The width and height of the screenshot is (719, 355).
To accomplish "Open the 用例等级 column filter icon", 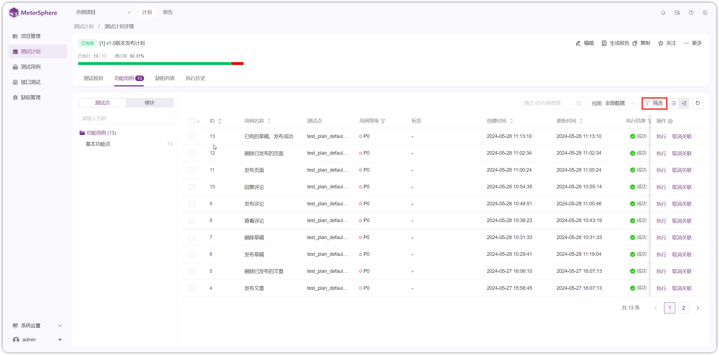I will pyautogui.click(x=383, y=121).
